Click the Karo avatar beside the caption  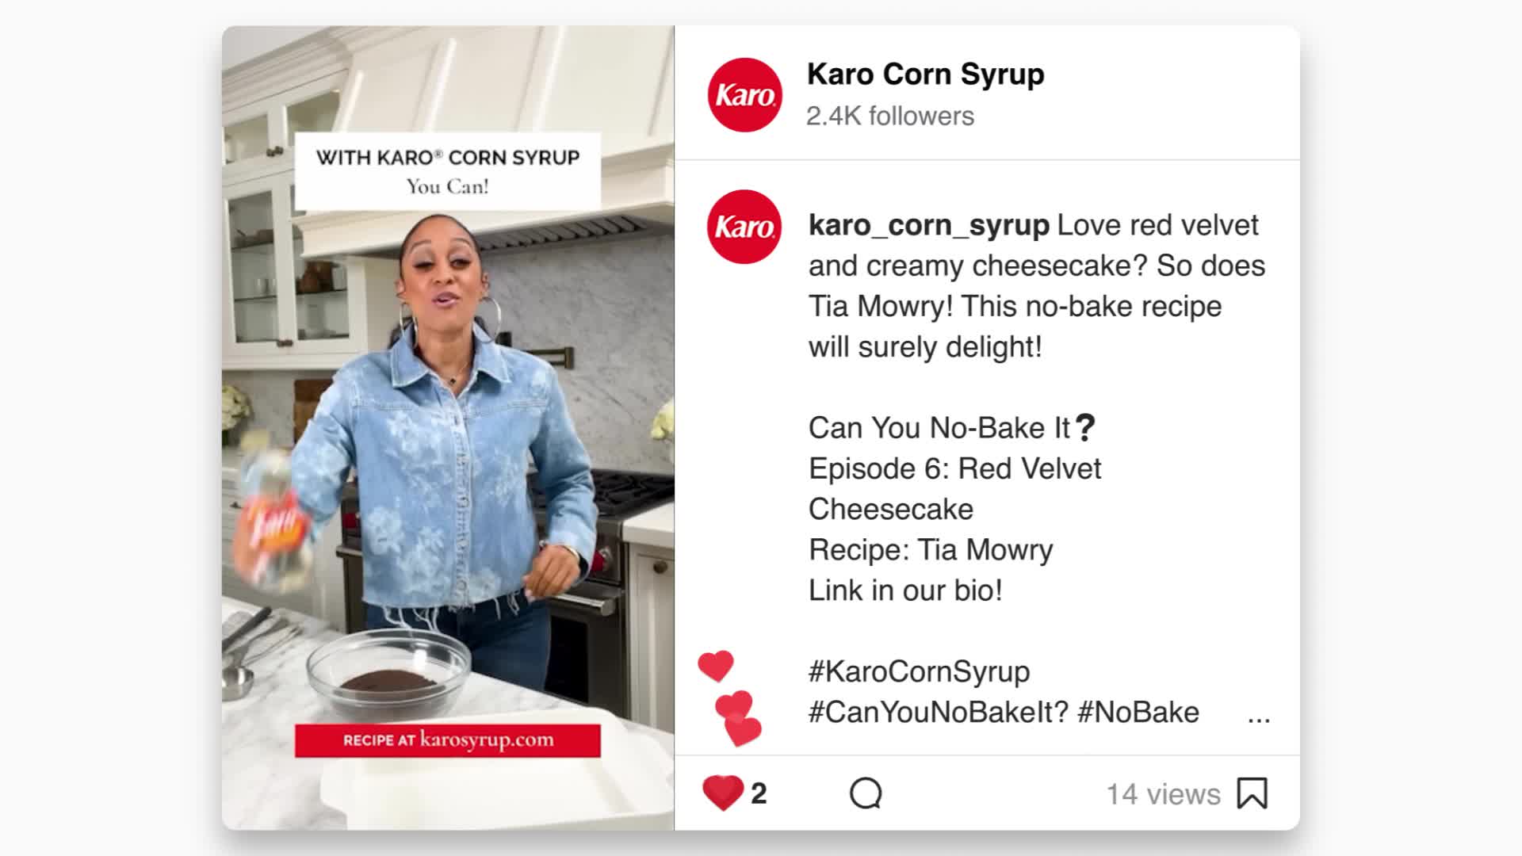point(744,227)
